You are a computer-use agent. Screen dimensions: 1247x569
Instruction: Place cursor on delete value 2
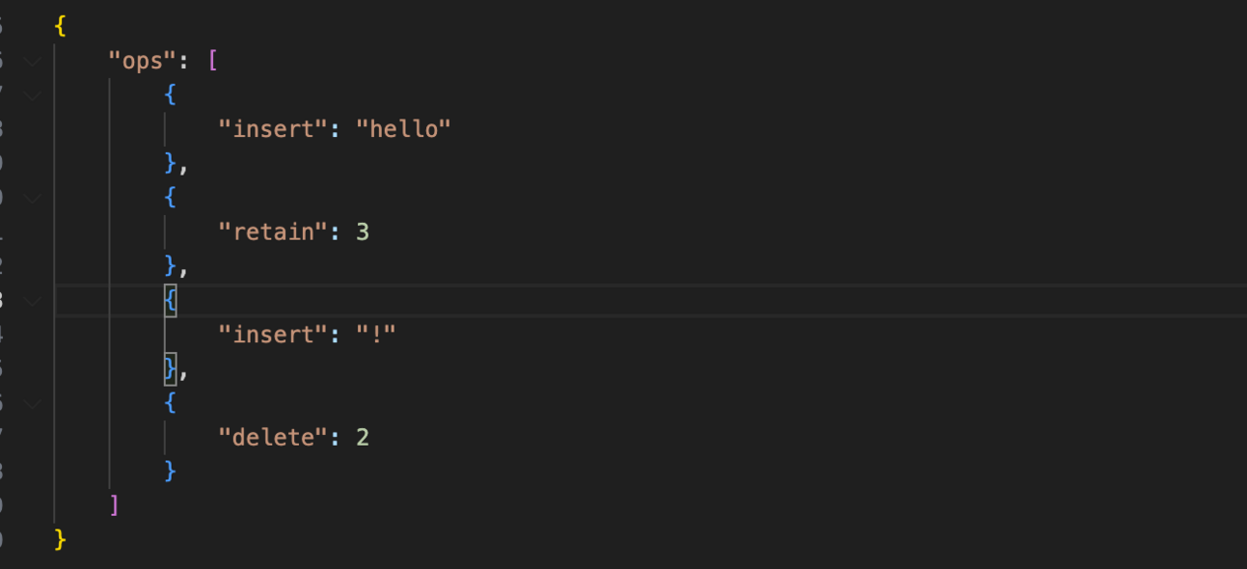[x=362, y=437]
